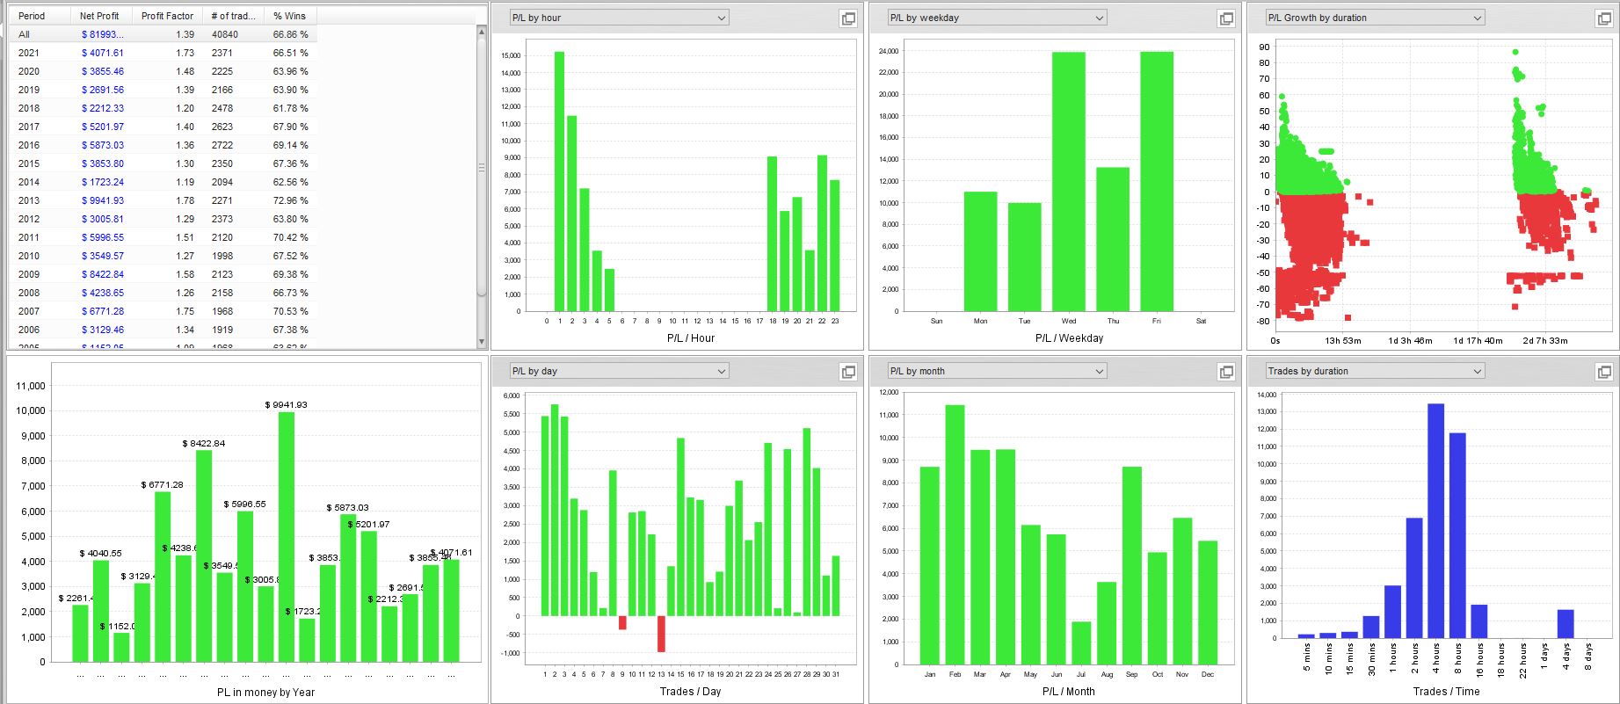Click the Period column header
This screenshot has width=1620, height=704.
40,16
